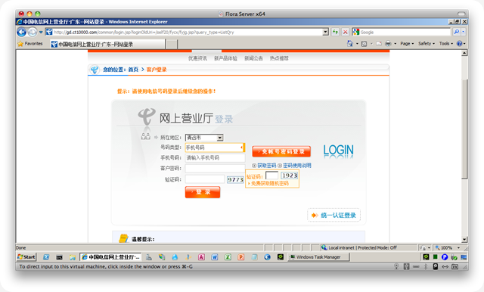This screenshot has height=292, width=484.
Task: Click the Windows Start button
Action: pyautogui.click(x=26, y=256)
